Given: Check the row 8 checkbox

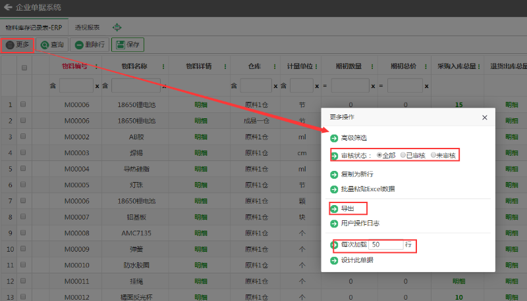Looking at the screenshot, I should pos(23,216).
